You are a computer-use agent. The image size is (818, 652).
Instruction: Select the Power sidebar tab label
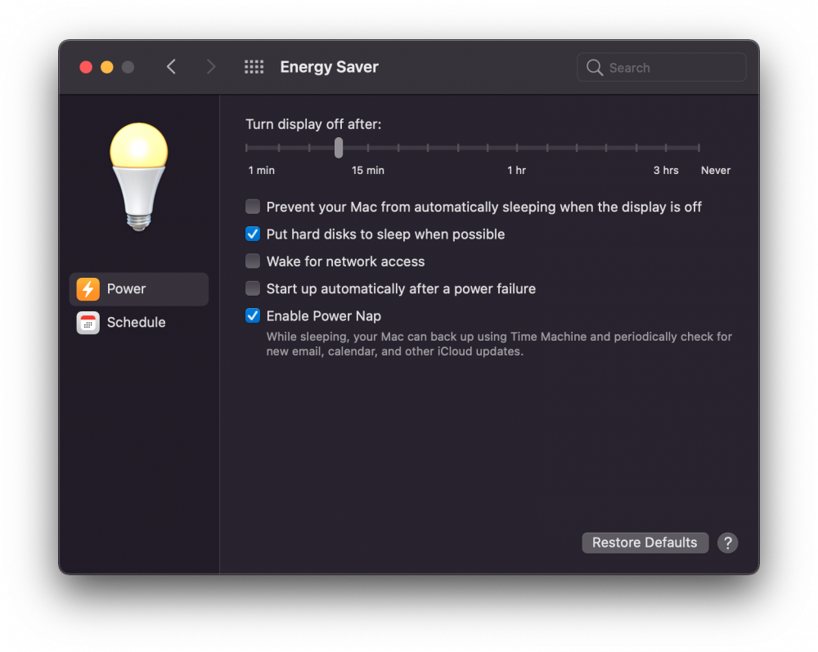pos(126,288)
